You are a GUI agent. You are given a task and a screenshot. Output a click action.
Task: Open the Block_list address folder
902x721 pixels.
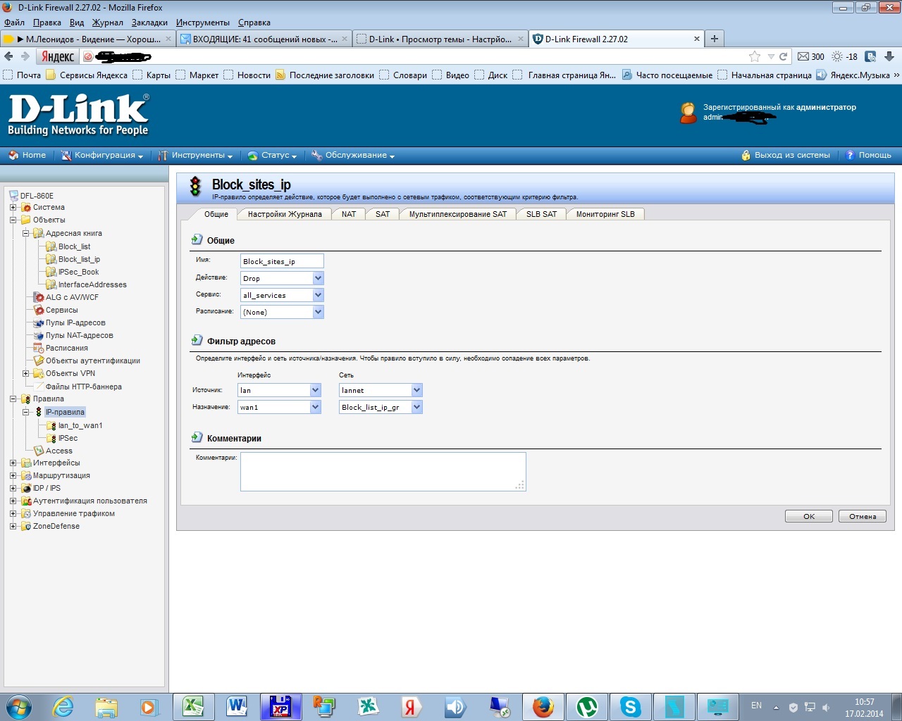[x=74, y=246]
